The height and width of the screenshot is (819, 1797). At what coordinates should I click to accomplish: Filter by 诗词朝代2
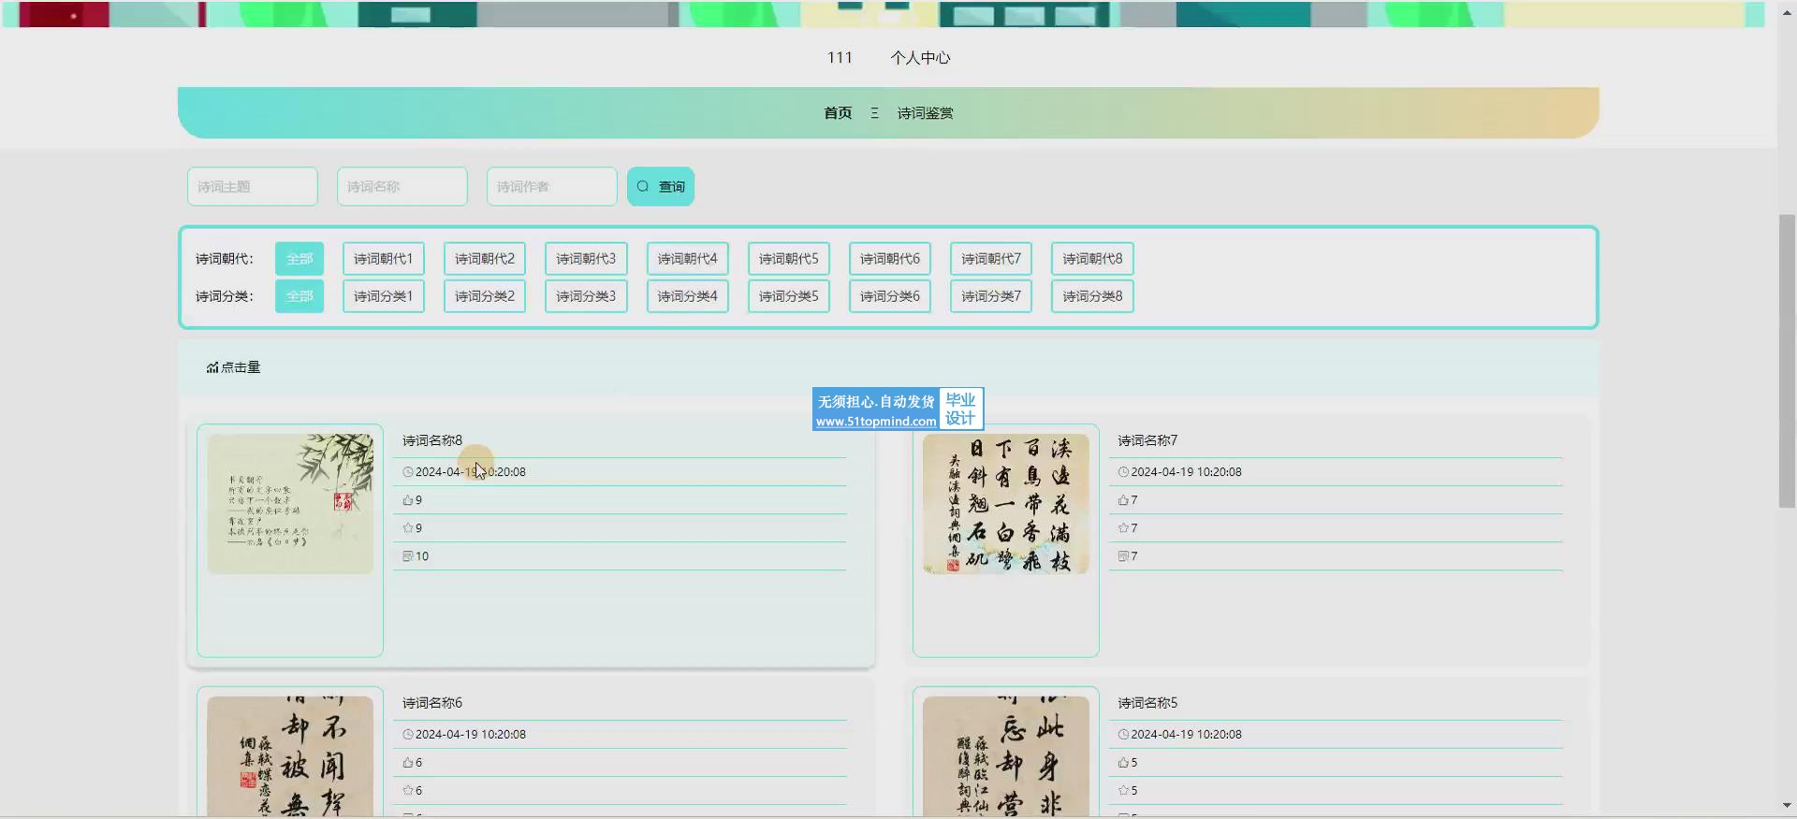pos(485,259)
